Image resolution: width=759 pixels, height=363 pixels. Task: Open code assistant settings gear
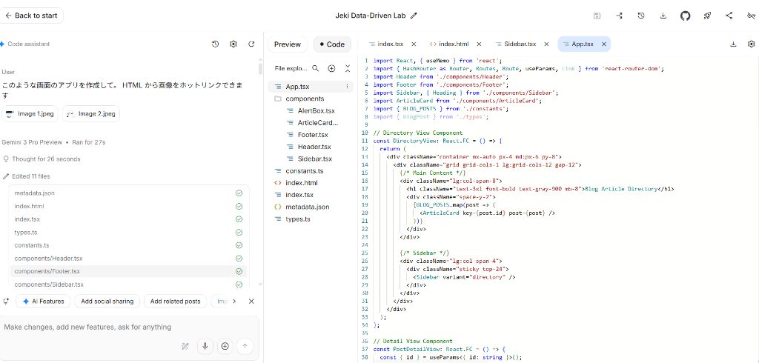click(233, 44)
